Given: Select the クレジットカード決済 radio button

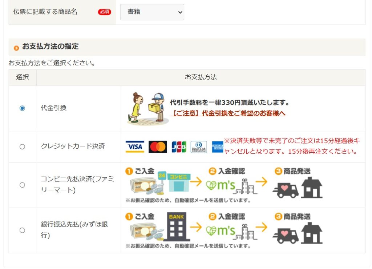Looking at the screenshot, I should (22, 147).
